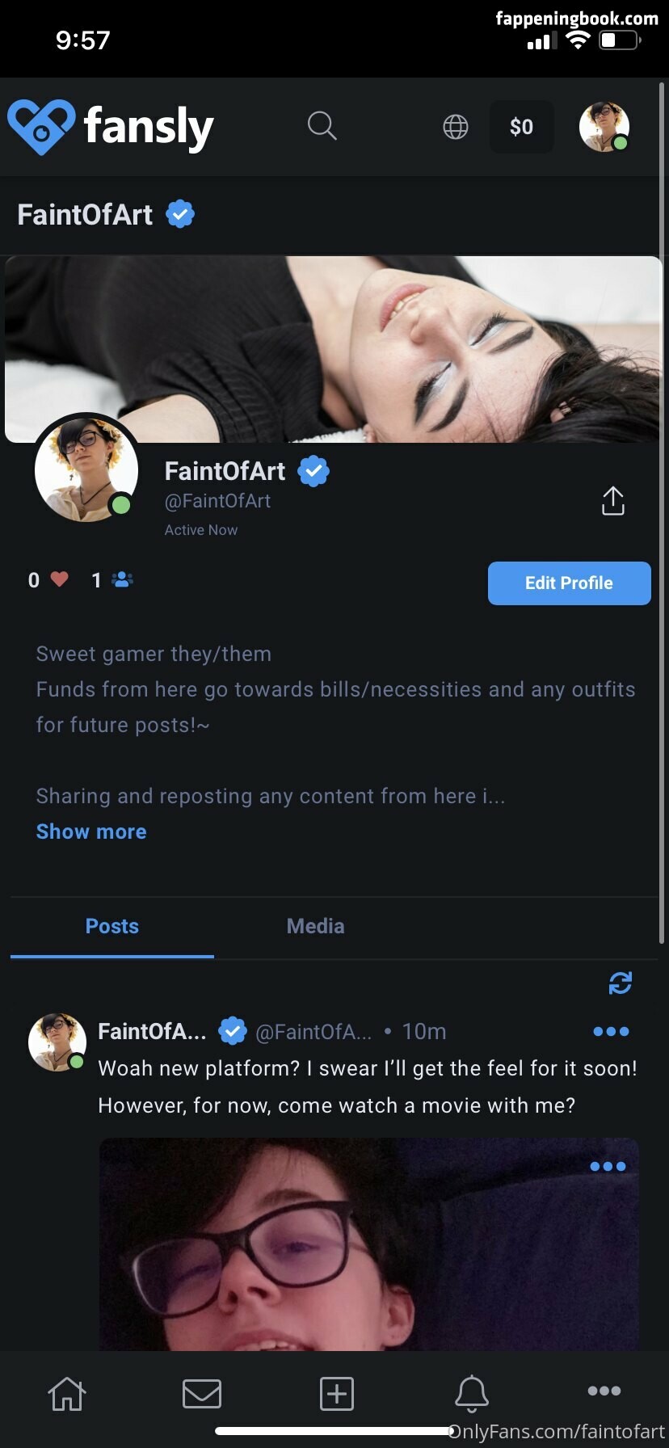The height and width of the screenshot is (1448, 669).
Task: Switch to the Media tab
Action: [315, 926]
